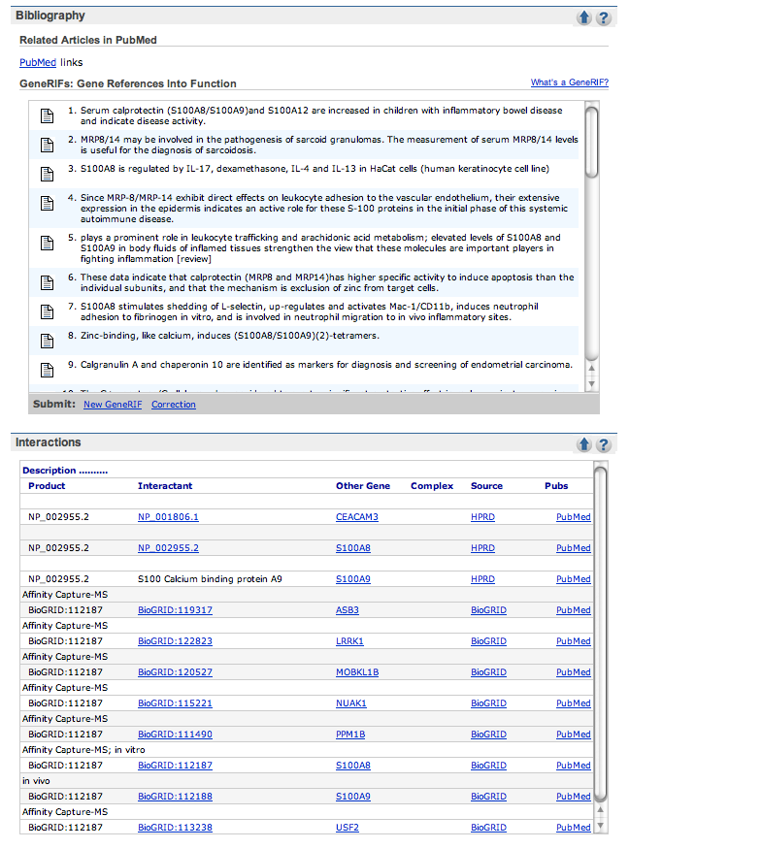
Task: Open PubMed publications for USF2 row
Action: click(x=573, y=828)
